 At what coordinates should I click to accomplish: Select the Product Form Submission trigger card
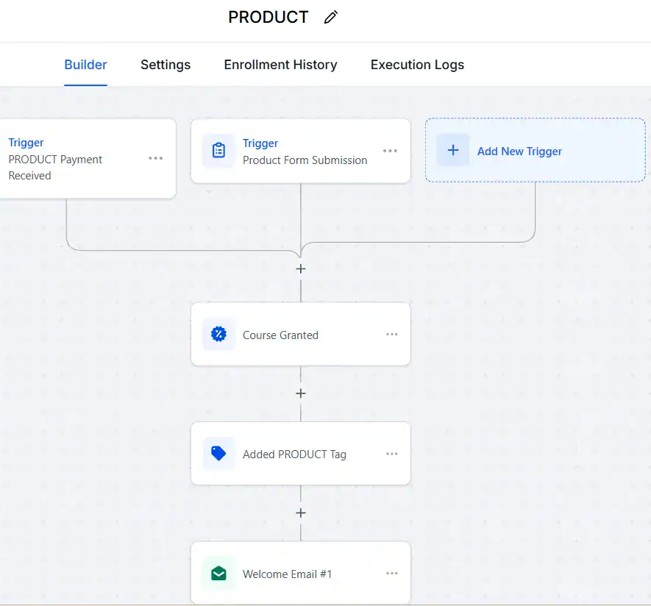[x=301, y=151]
